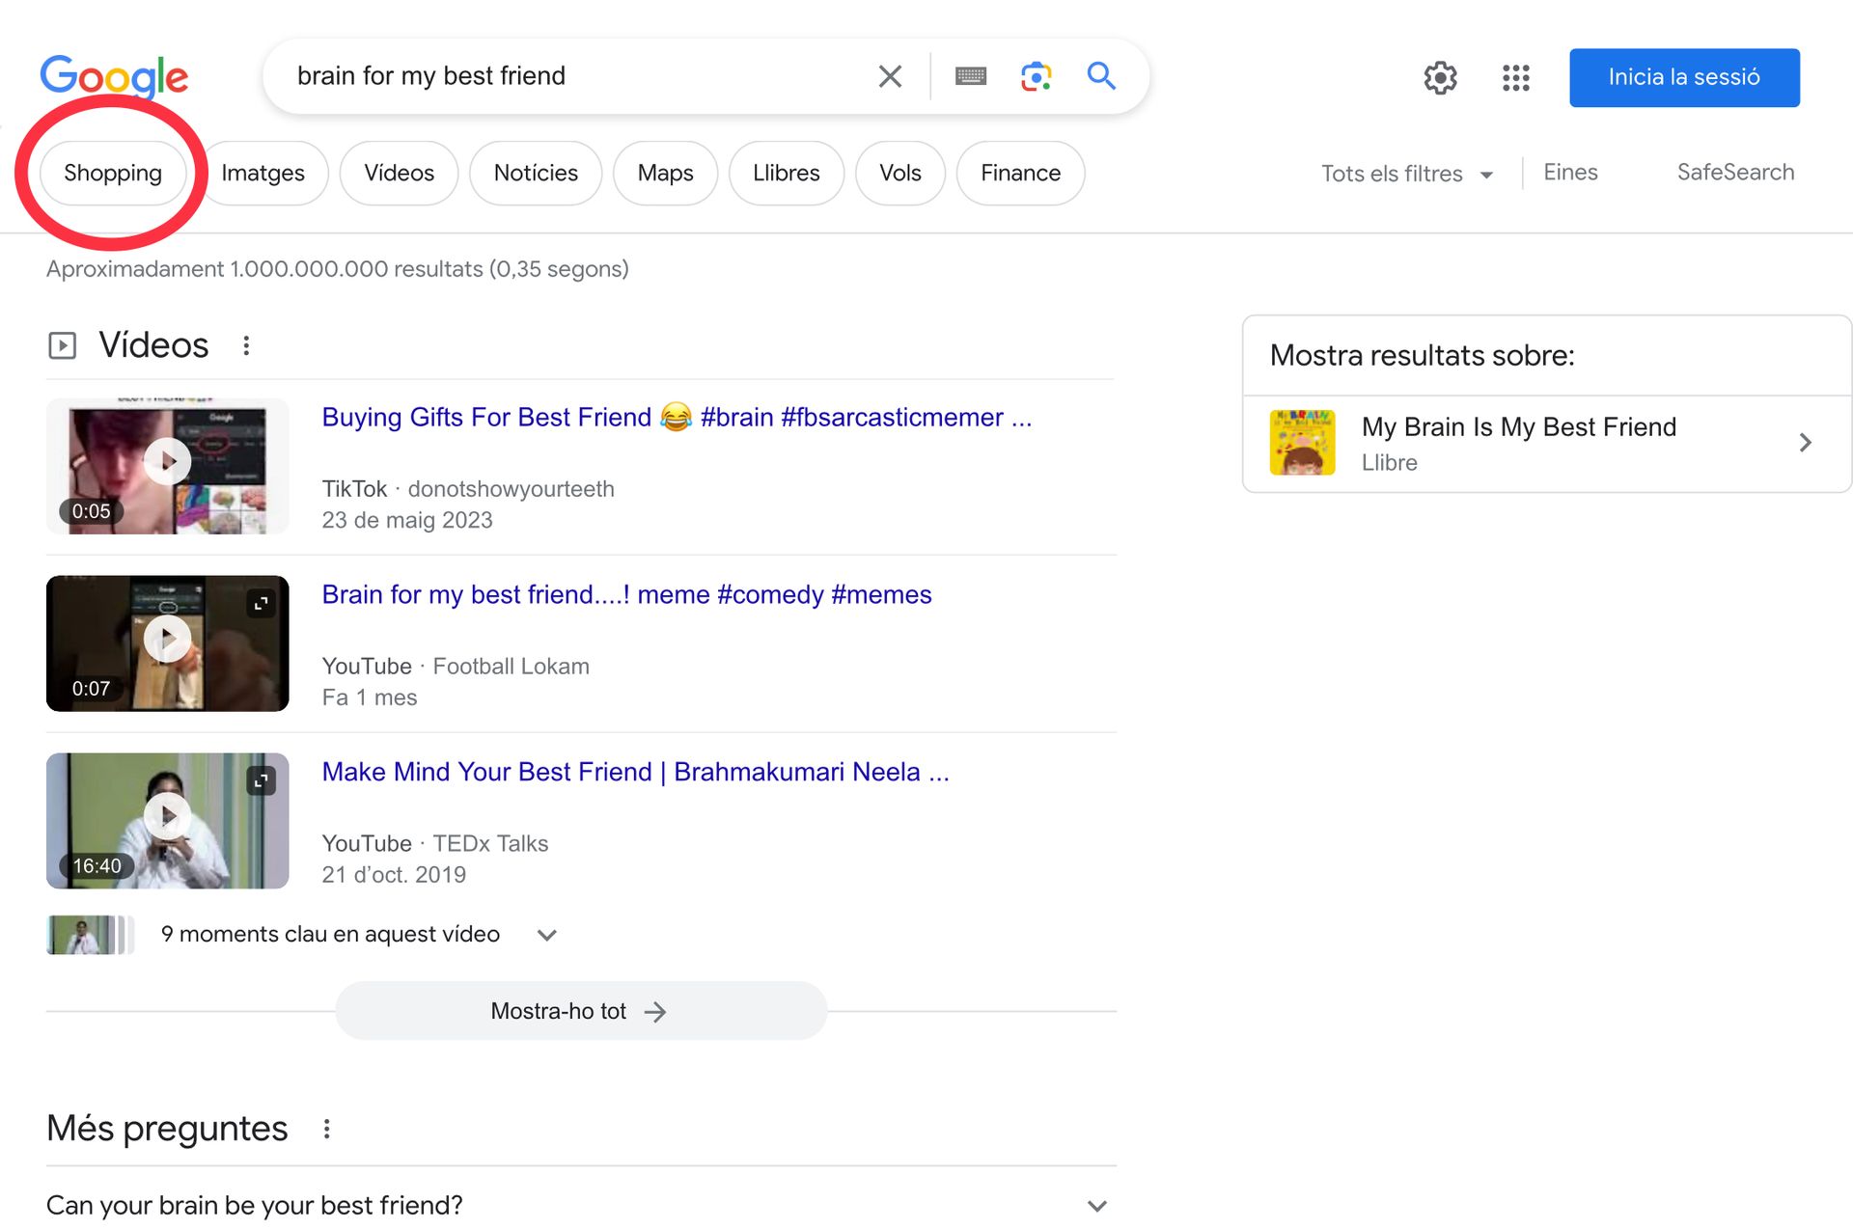Open the on-screen keyboard input tool
The image size is (1853, 1229).
[x=970, y=76]
